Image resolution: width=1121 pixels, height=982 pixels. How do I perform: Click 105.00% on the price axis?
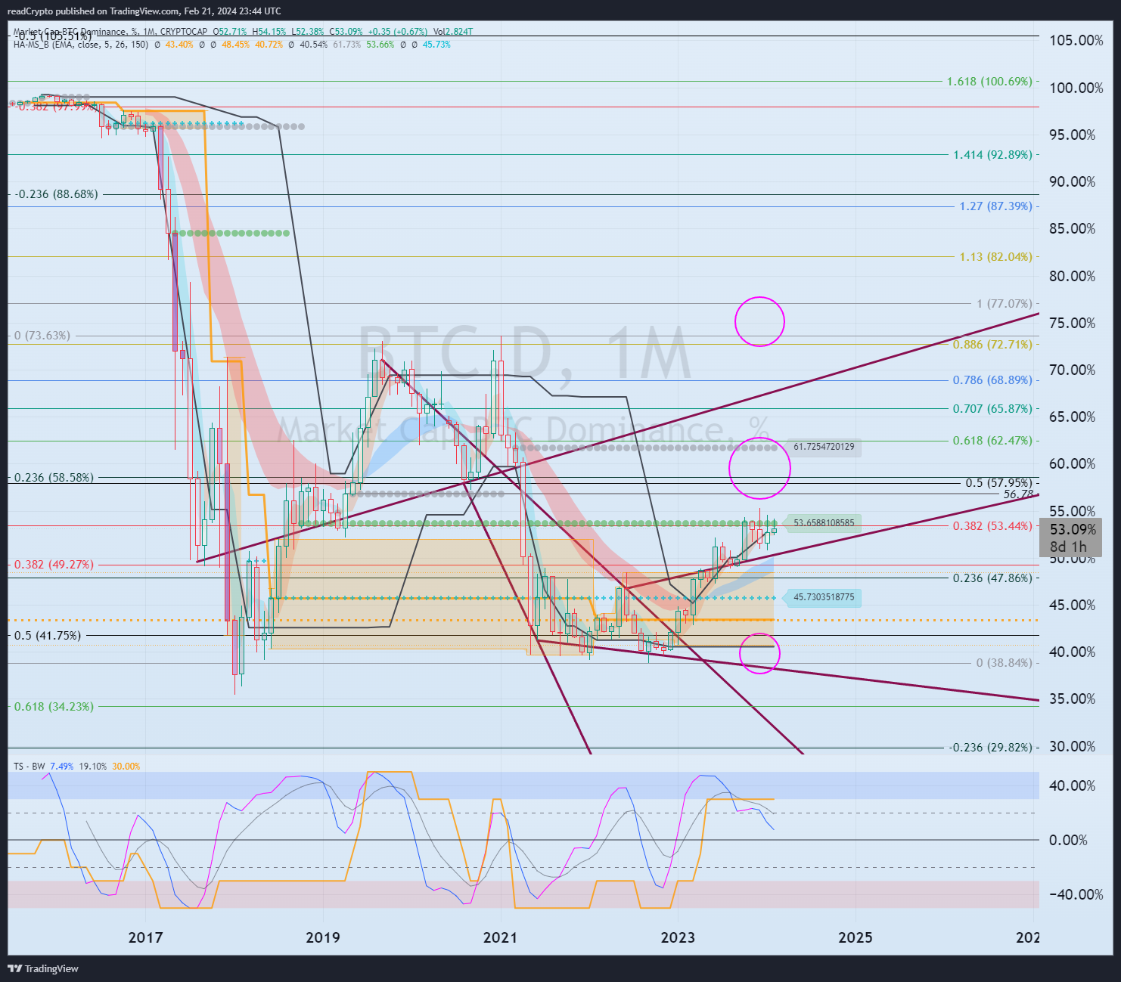point(1076,40)
